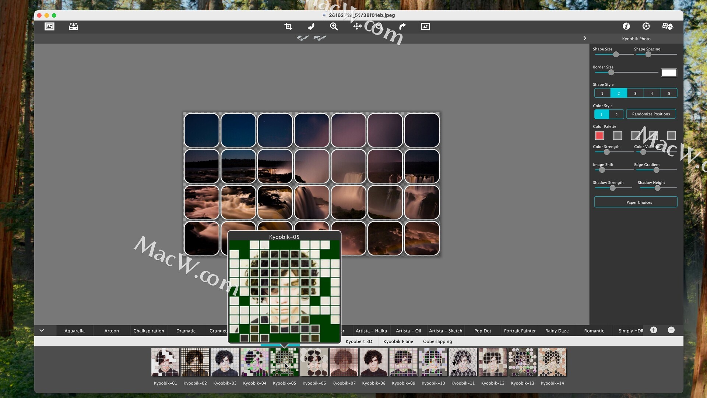707x398 pixels.
Task: Click the redo curved arrow icon
Action: pos(402,26)
